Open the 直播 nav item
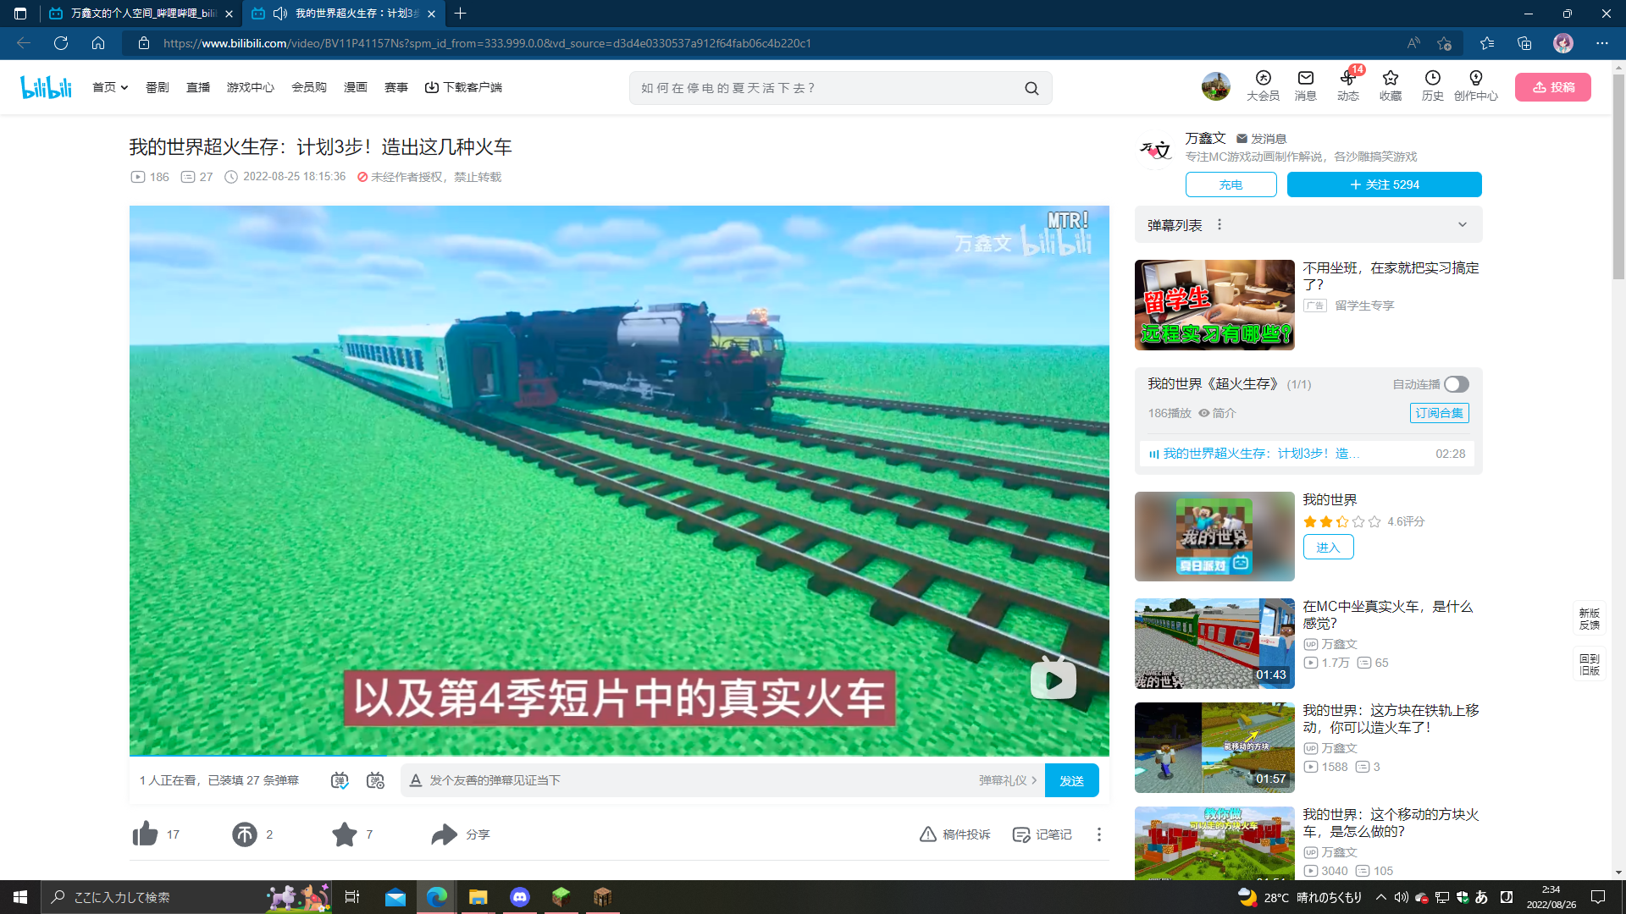 coord(197,87)
